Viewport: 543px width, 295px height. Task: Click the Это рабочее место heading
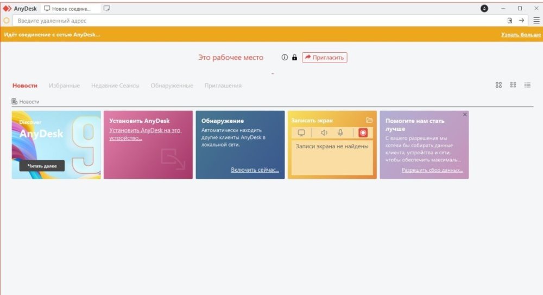pos(231,58)
